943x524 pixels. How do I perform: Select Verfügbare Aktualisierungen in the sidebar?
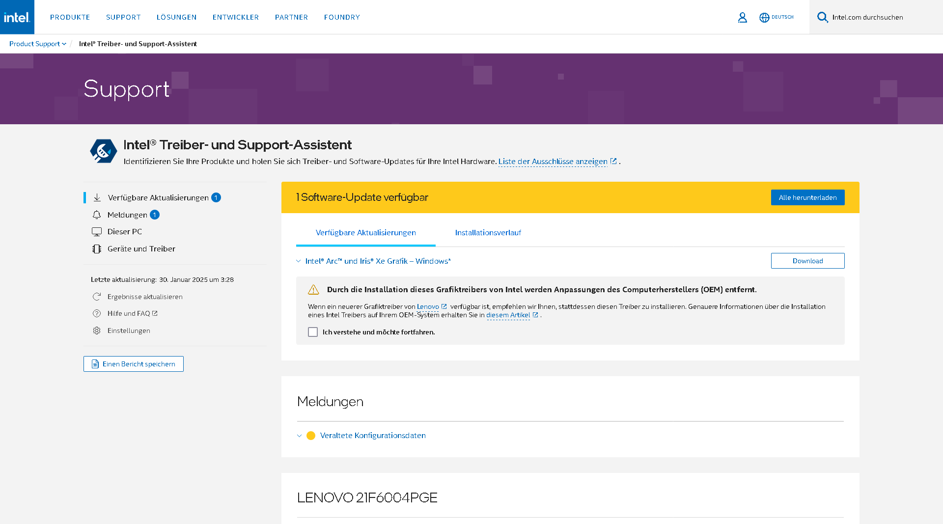coord(158,197)
